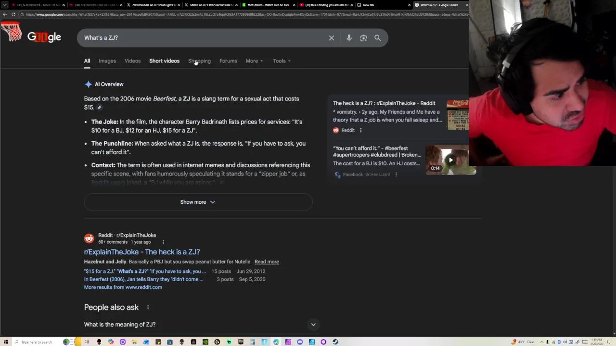
Task: Click the taskbar weather 43°F Clear
Action: coord(522,342)
